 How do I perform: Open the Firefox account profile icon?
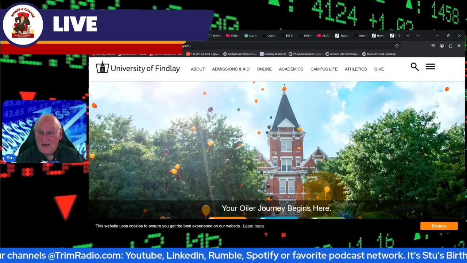point(441,46)
